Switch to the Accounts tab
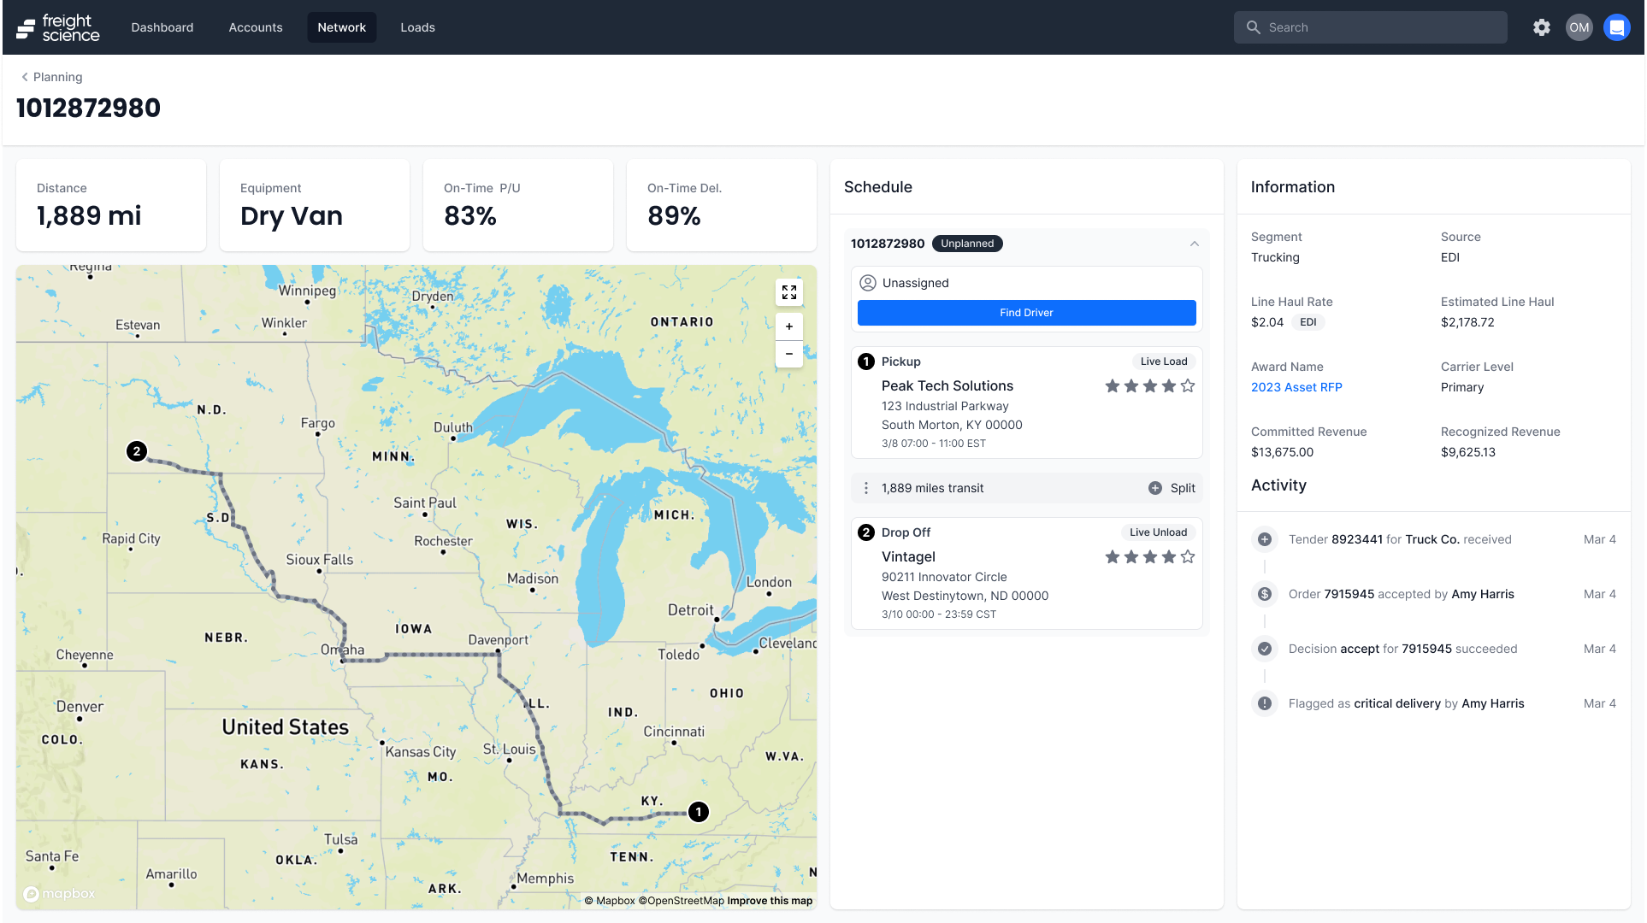This screenshot has height=923, width=1647. (x=255, y=27)
